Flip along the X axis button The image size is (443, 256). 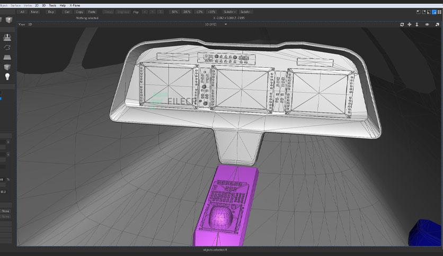coord(145,12)
